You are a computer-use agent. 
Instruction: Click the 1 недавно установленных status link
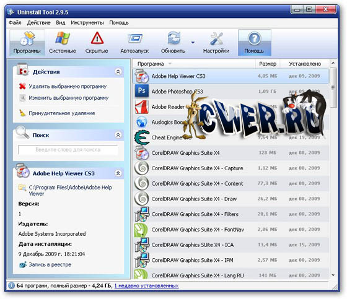pyautogui.click(x=146, y=286)
